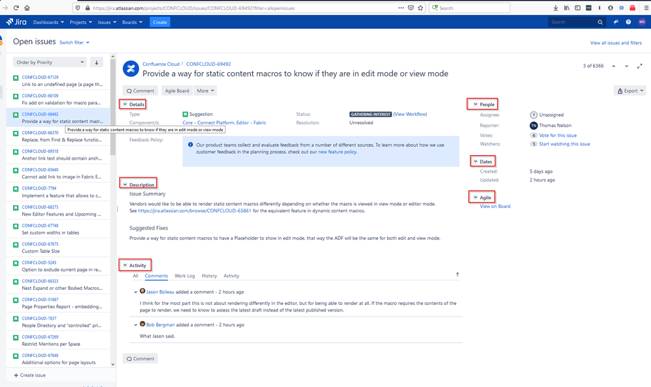Click Jason Boileau's comment avatar

(143, 291)
